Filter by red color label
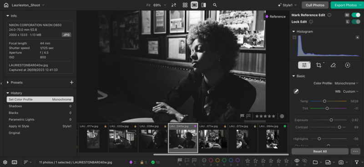 click(x=211, y=160)
